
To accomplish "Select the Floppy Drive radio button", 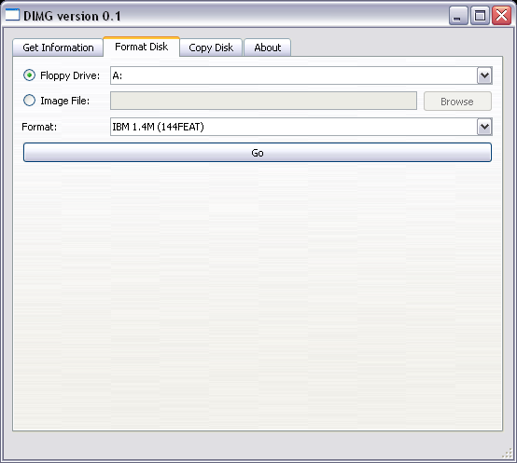I will pos(29,75).
